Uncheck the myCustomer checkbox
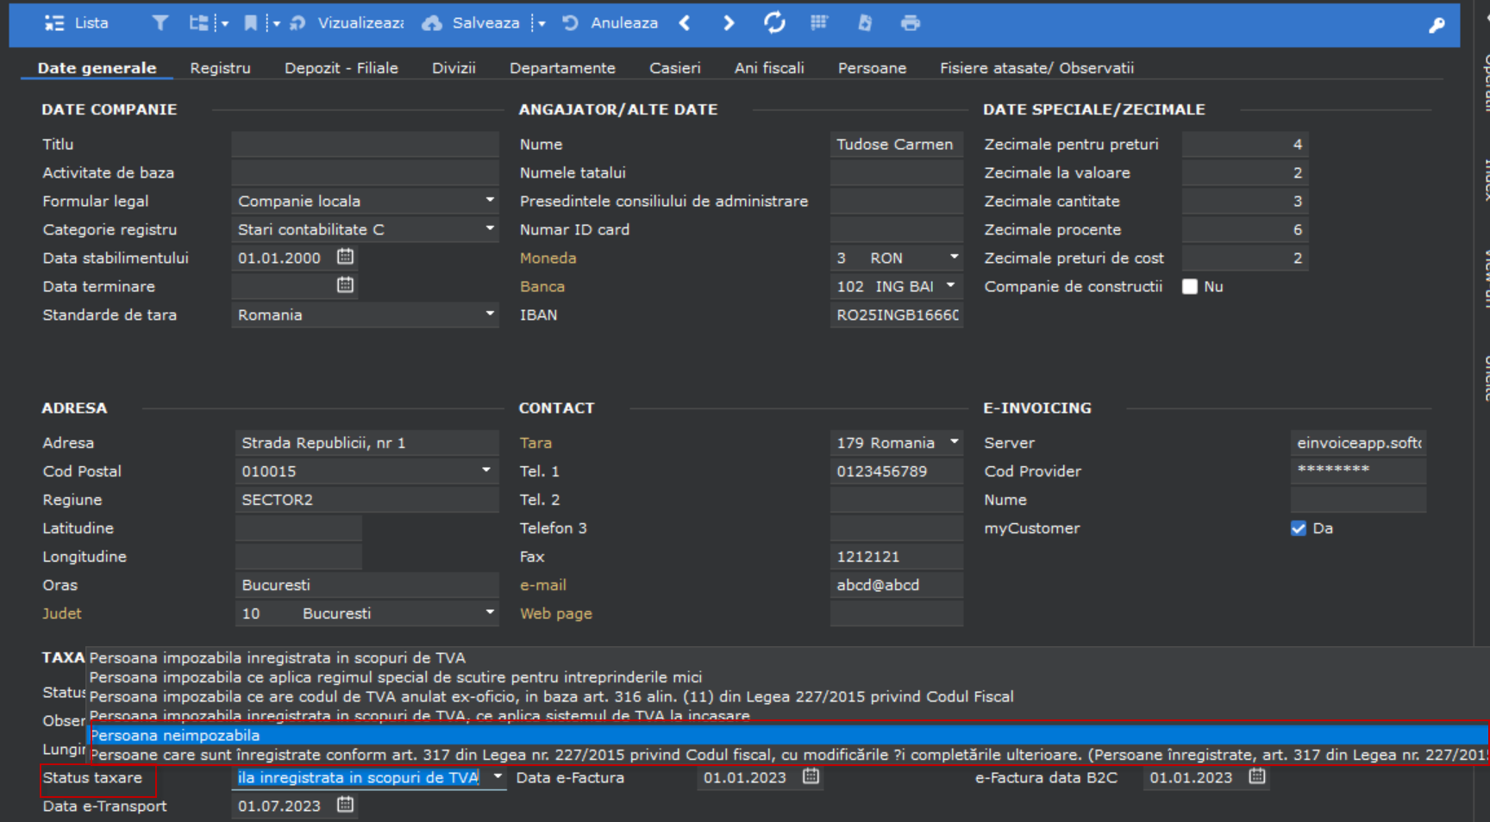Screen dimensions: 1490x822 point(1298,528)
